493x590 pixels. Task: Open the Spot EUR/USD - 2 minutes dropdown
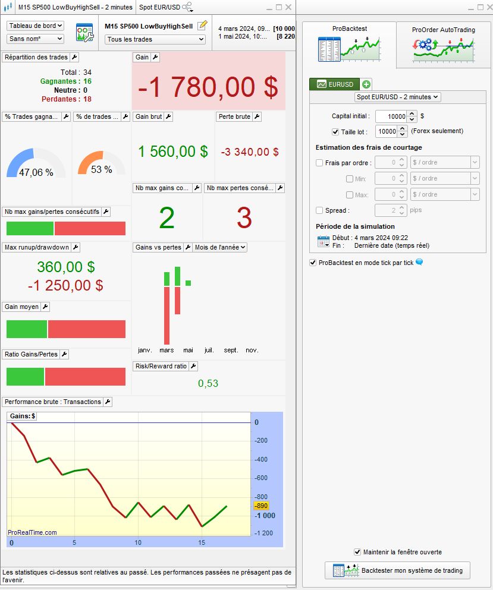(x=397, y=97)
